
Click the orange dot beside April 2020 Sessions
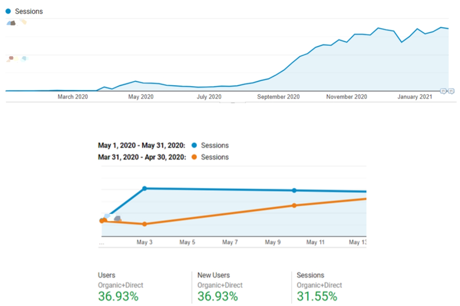tap(193, 157)
